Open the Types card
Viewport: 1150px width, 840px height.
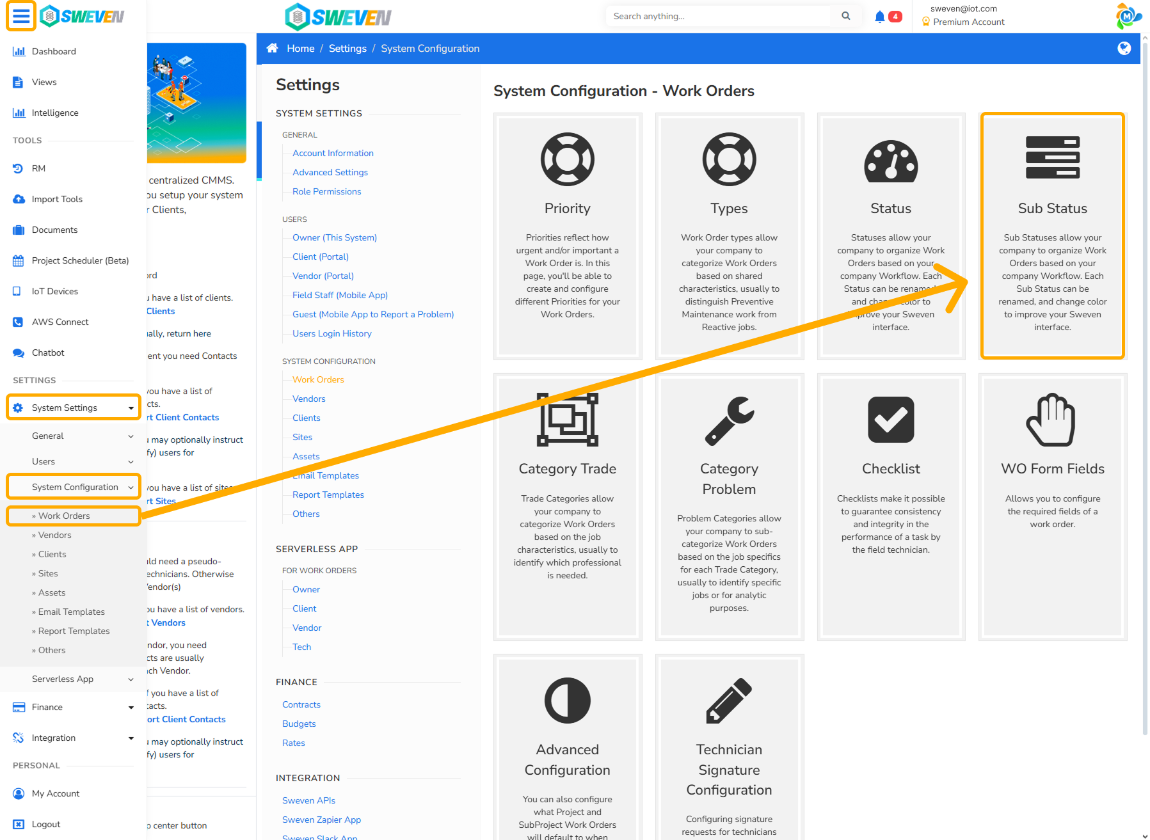point(729,236)
